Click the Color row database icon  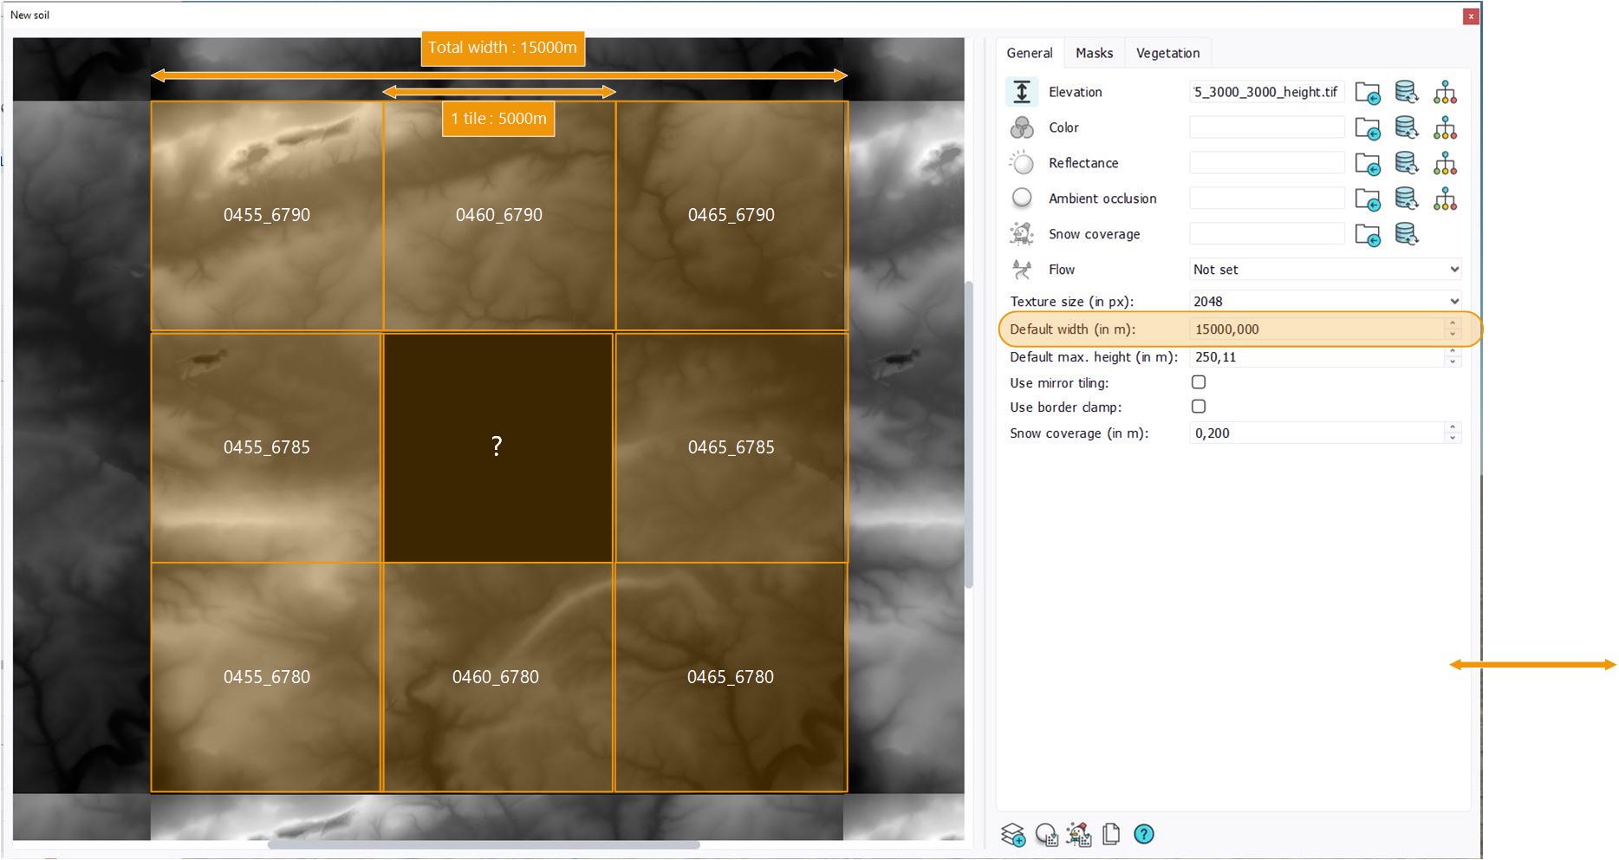pyautogui.click(x=1406, y=128)
